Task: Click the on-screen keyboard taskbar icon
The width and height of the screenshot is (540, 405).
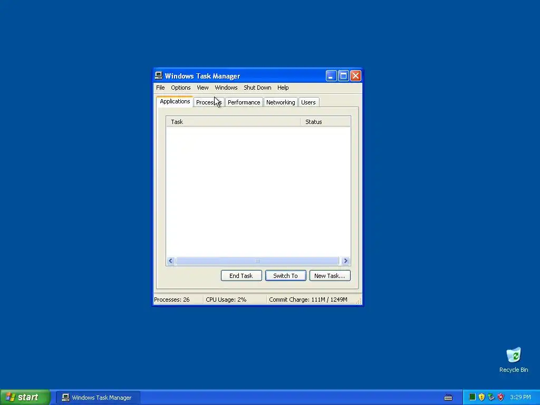Action: [x=448, y=398]
